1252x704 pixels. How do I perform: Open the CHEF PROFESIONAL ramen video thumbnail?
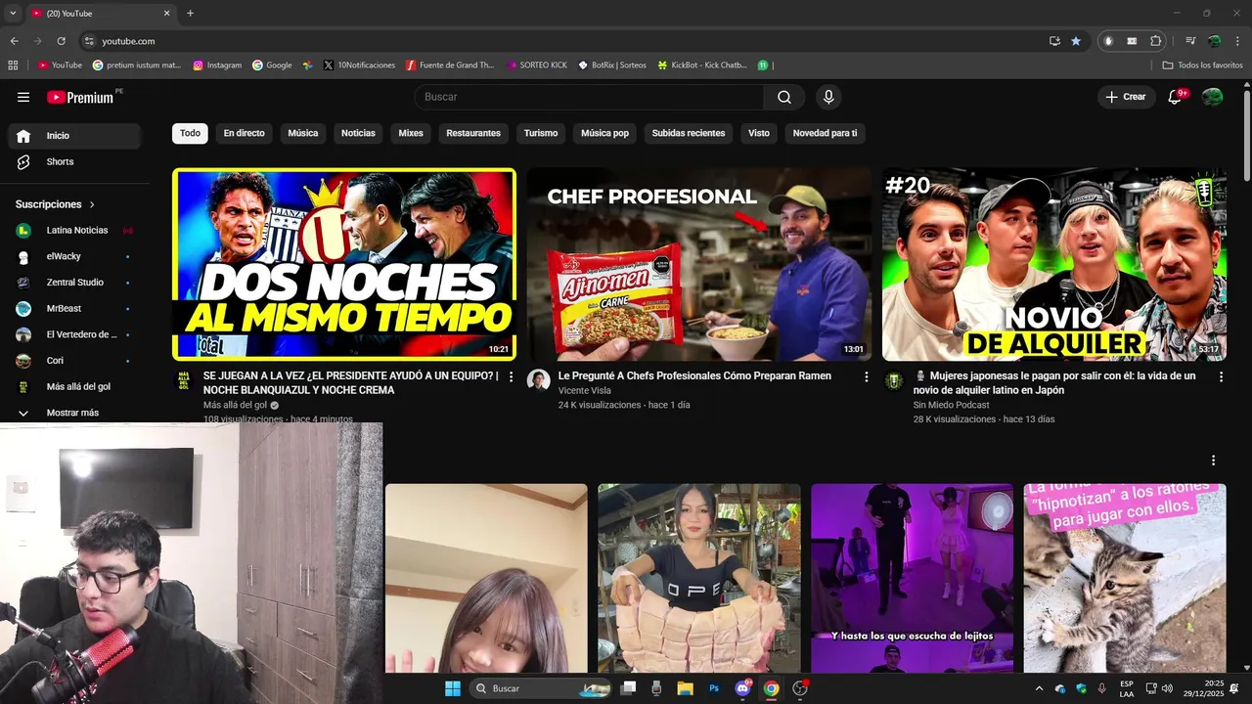(x=699, y=264)
